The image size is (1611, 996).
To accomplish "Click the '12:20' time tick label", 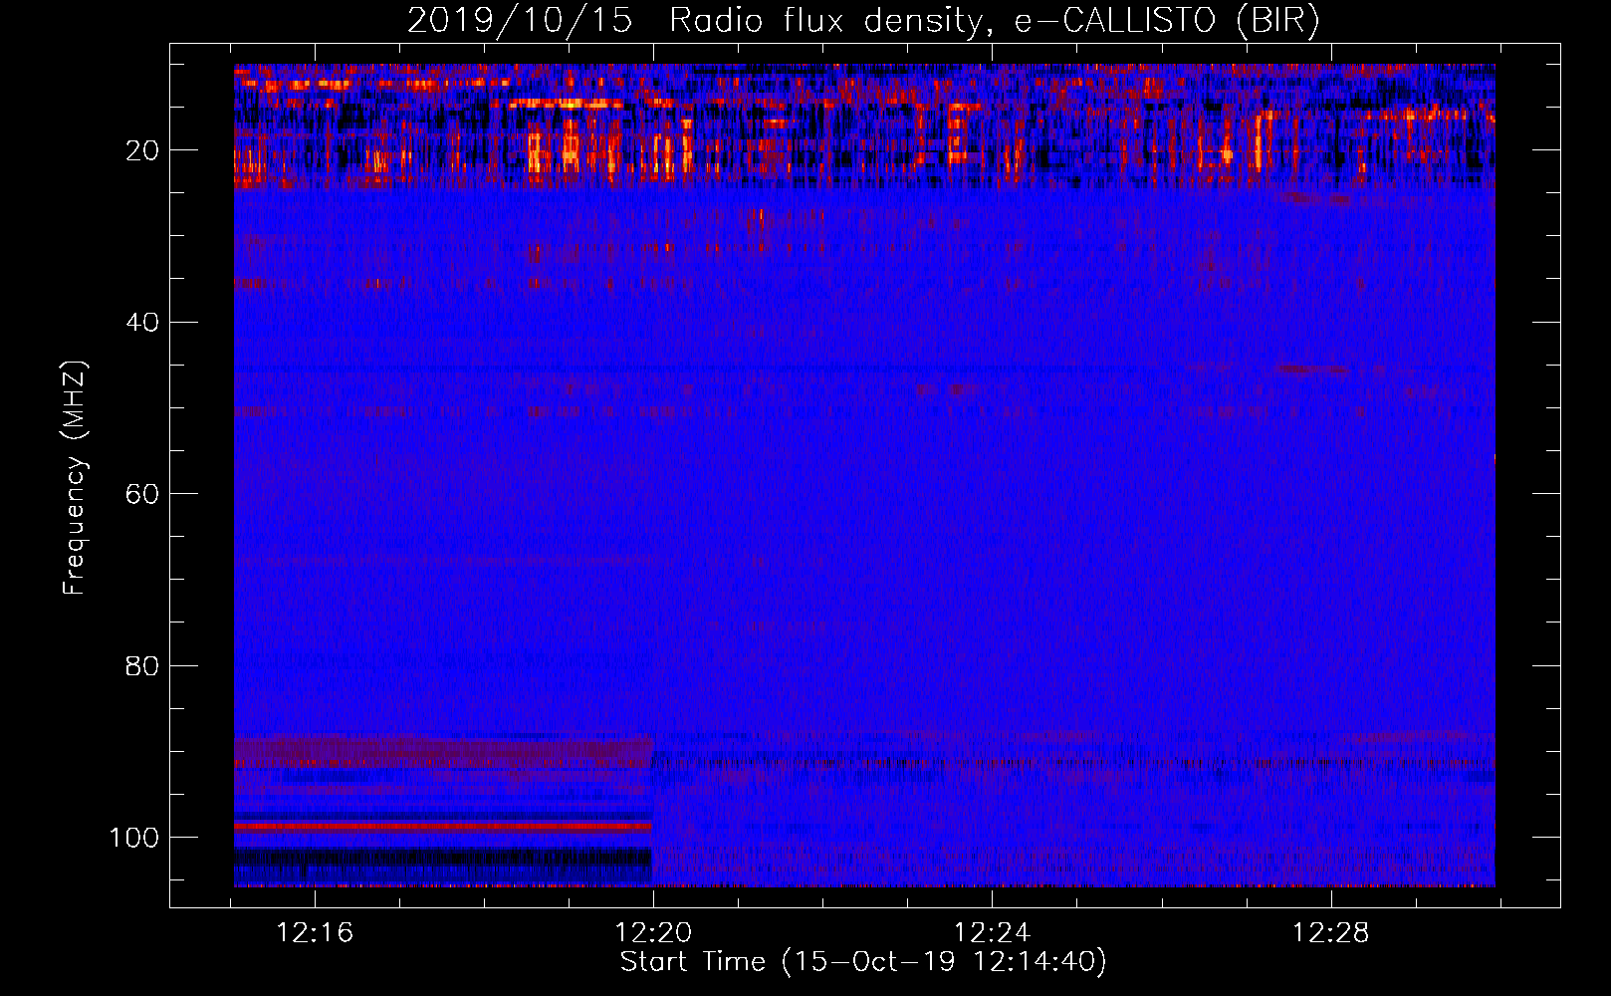I will pos(653,933).
